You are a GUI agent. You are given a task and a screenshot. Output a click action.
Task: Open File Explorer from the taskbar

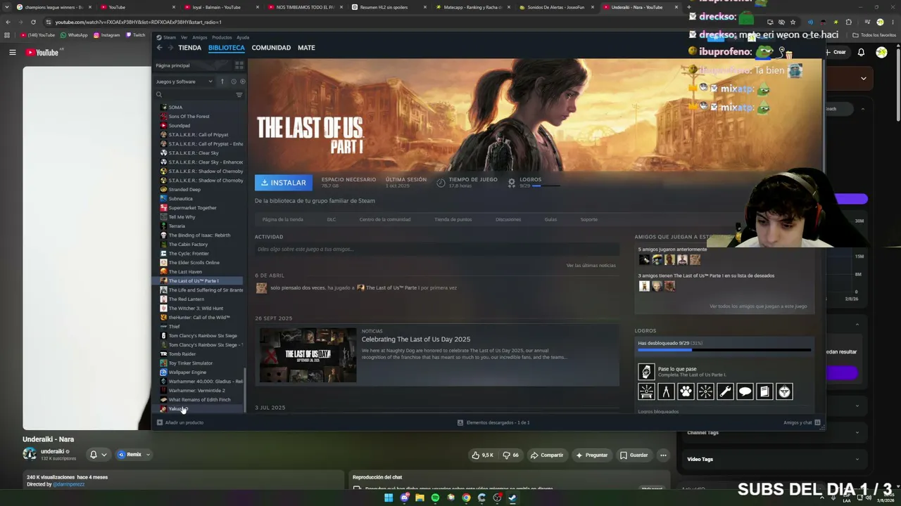tap(420, 498)
